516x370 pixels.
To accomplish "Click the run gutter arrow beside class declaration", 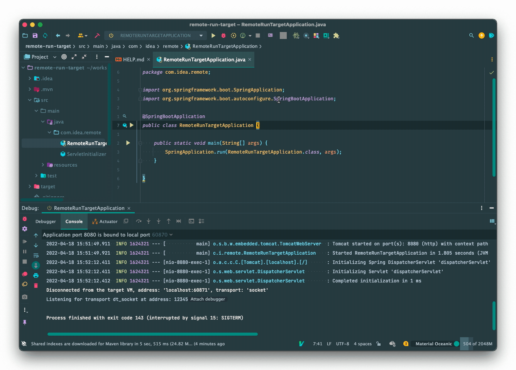I will [x=132, y=125].
